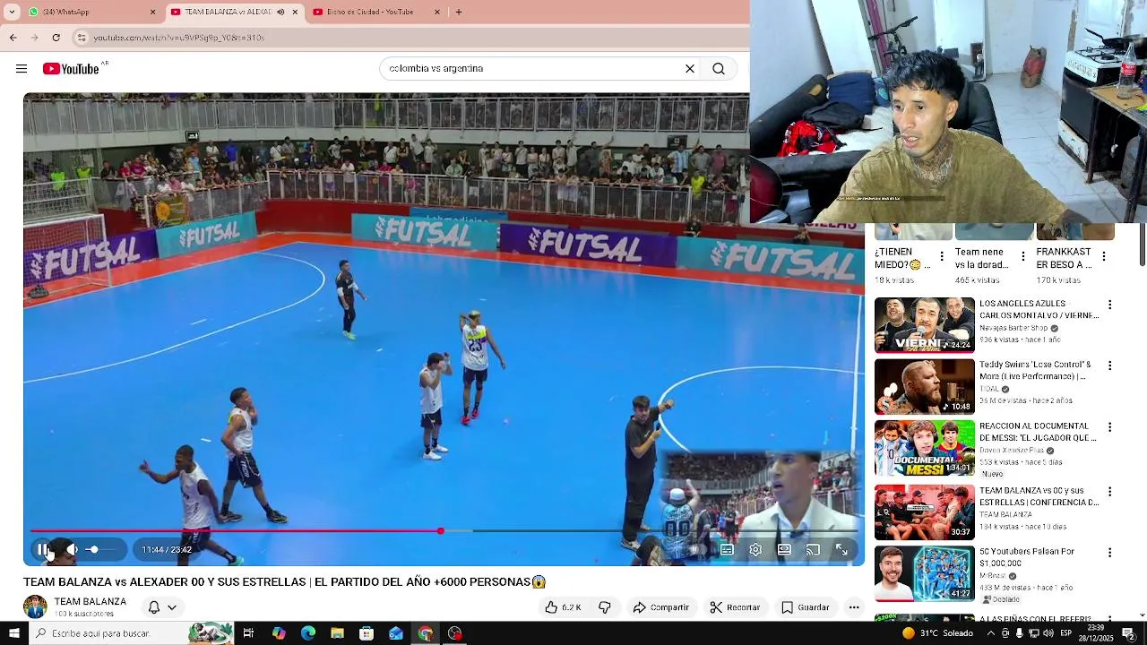Open options menu for Messi documental video
Viewport: 1147px width, 645px height.
(1109, 427)
